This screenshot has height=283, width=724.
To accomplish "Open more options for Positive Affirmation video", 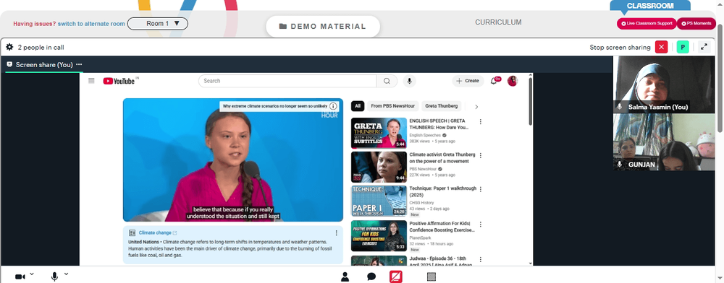I will (x=480, y=225).
